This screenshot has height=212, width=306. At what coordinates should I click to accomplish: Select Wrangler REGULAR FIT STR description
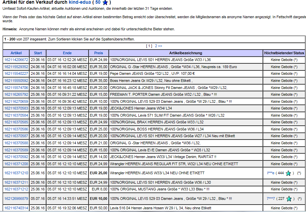click(174, 164)
